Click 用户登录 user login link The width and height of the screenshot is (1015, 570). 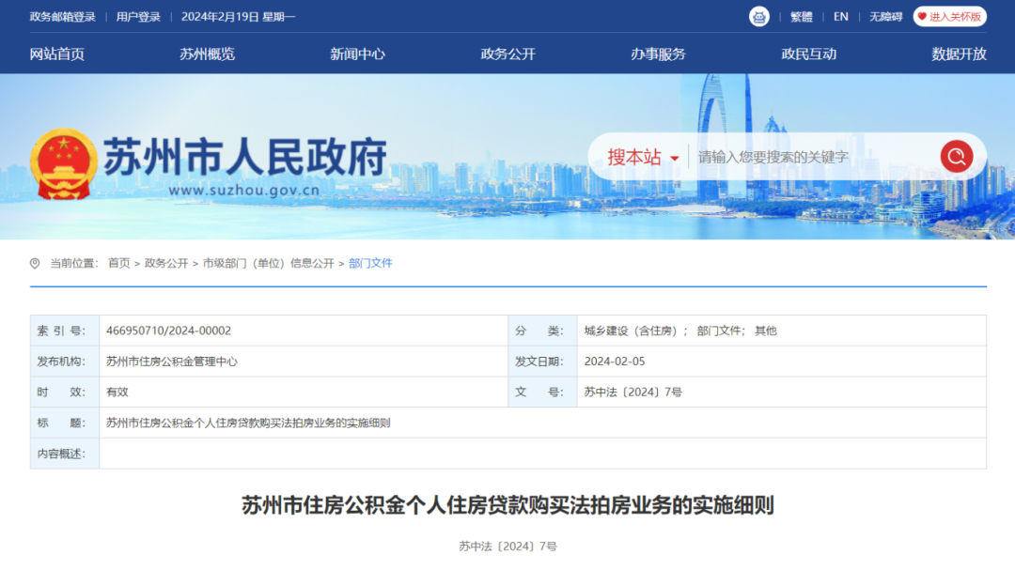point(138,17)
